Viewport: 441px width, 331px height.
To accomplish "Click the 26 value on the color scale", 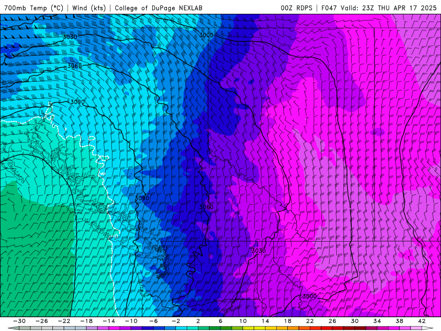I will tap(332, 321).
